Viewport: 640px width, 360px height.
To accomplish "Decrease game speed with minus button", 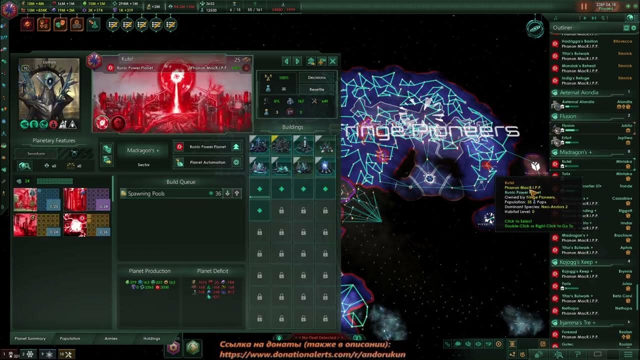I will pyautogui.click(x=636, y=6).
